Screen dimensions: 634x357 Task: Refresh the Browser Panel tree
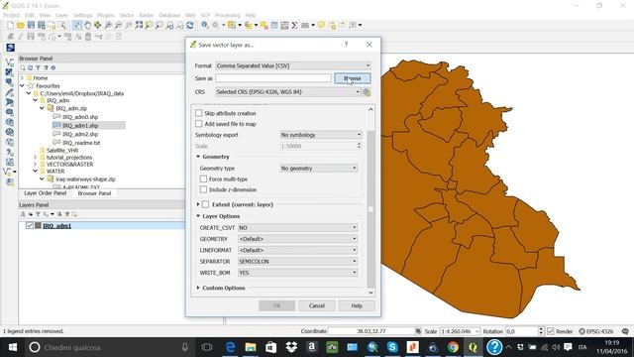[30, 68]
